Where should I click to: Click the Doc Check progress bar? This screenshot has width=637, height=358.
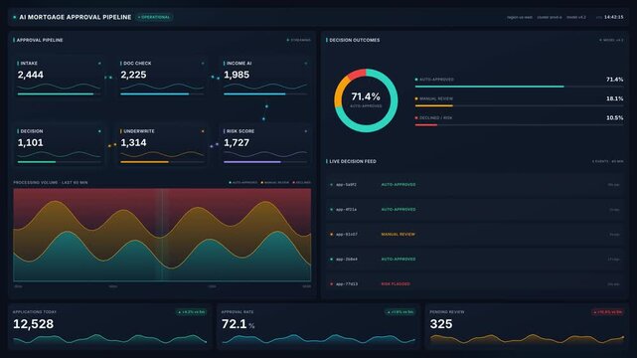click(x=162, y=93)
